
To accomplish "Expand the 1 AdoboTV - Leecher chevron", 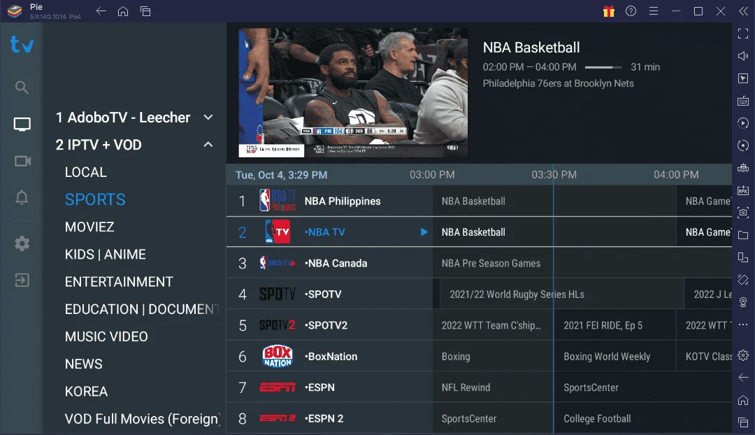I will [208, 117].
